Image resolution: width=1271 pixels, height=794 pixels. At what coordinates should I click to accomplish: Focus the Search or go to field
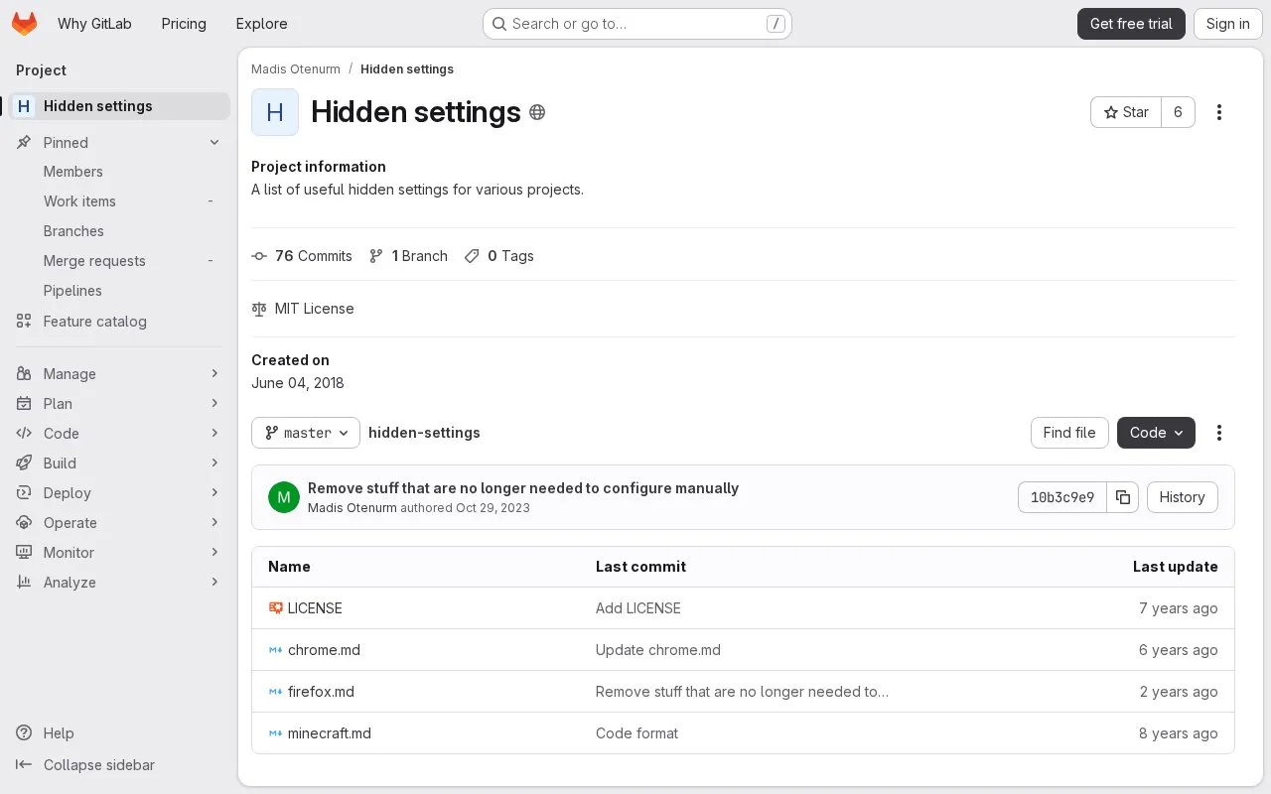pos(636,24)
